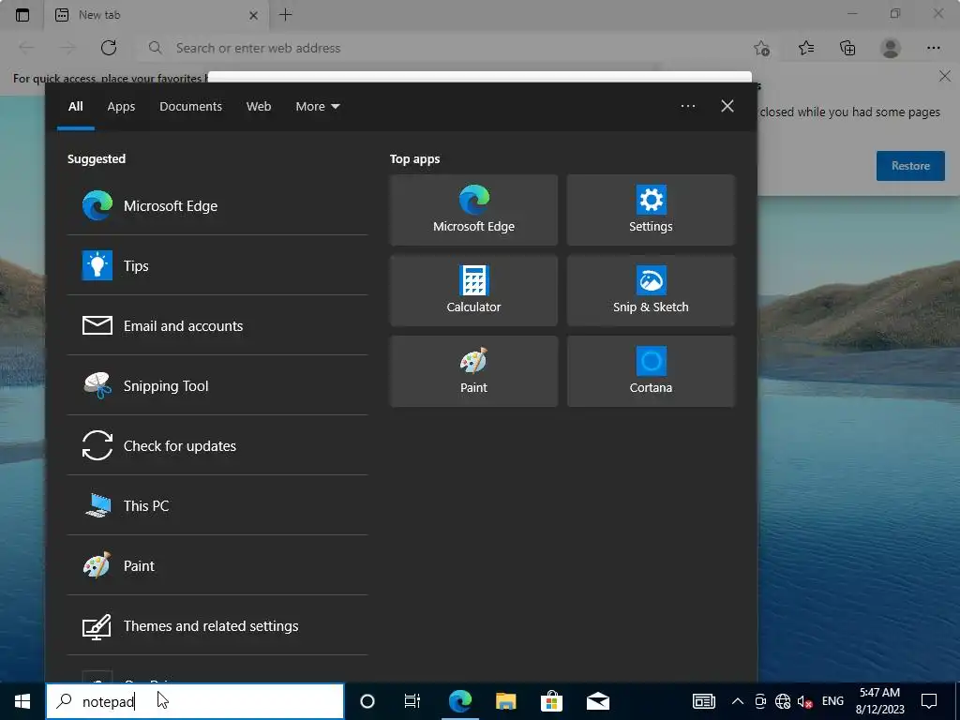Viewport: 960px width, 720px height.
Task: Open the network tray icon
Action: [x=783, y=701]
